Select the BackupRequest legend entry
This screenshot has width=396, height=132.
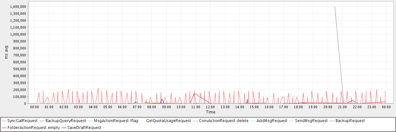point(350,121)
